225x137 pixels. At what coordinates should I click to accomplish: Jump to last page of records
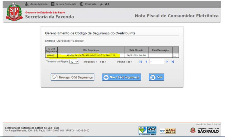pos(173,62)
